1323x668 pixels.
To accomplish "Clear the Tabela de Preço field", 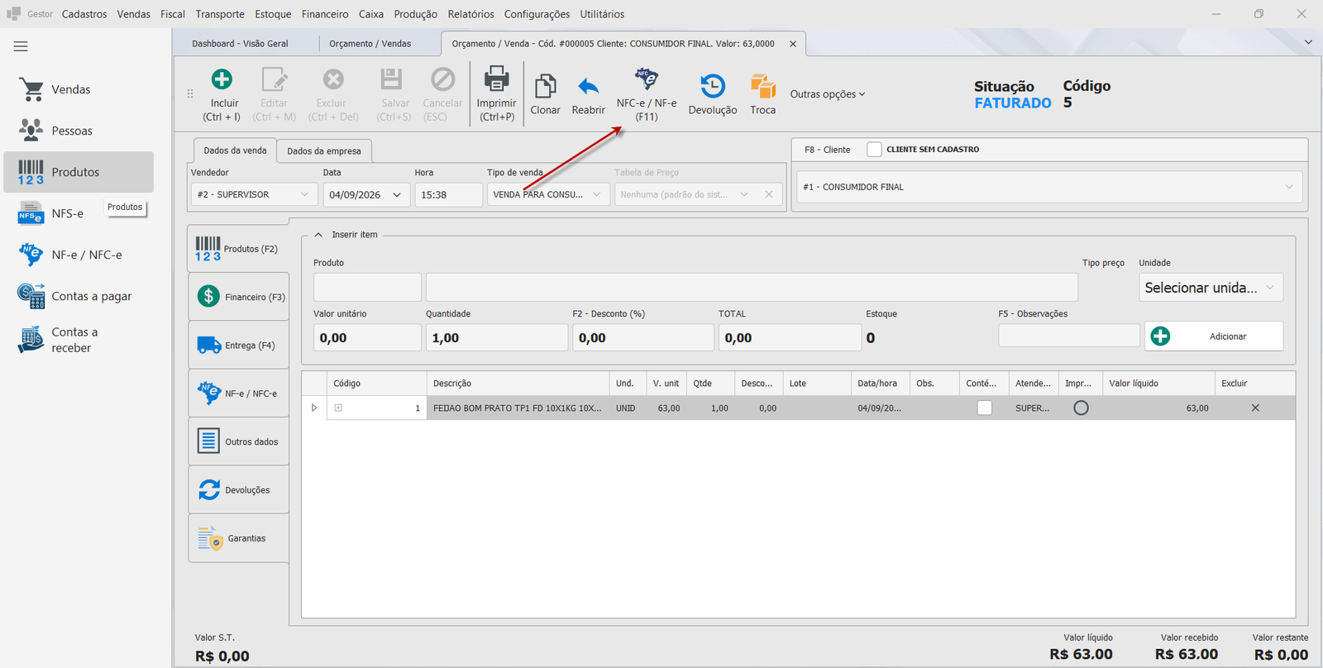I will point(769,194).
